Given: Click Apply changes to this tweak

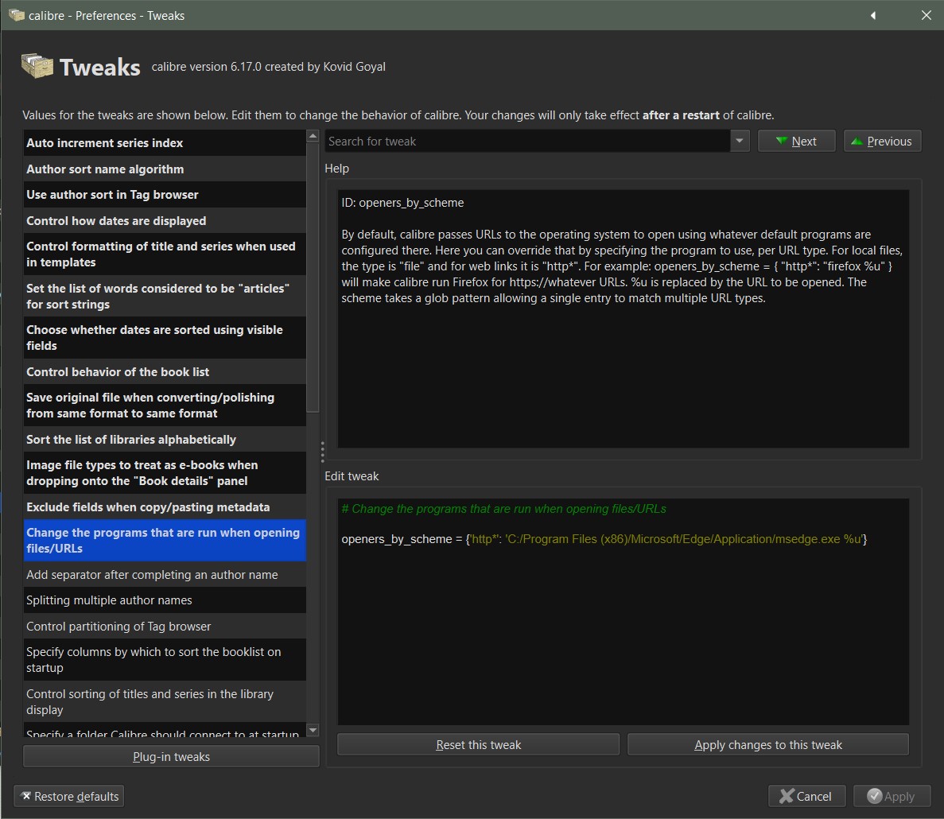Looking at the screenshot, I should point(767,745).
